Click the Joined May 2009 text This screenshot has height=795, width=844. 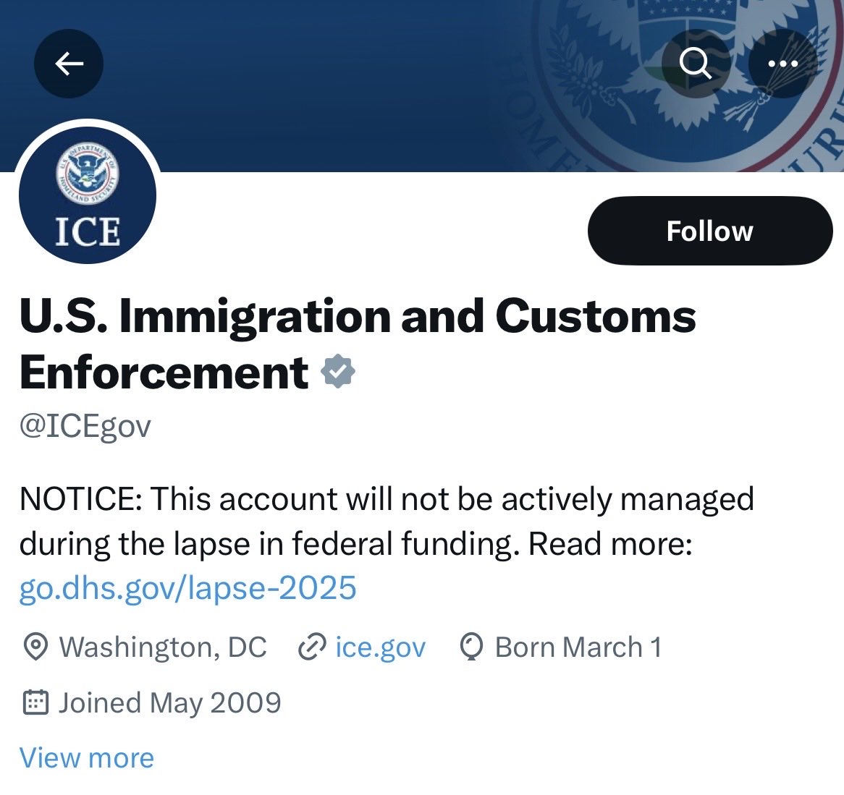click(x=170, y=702)
